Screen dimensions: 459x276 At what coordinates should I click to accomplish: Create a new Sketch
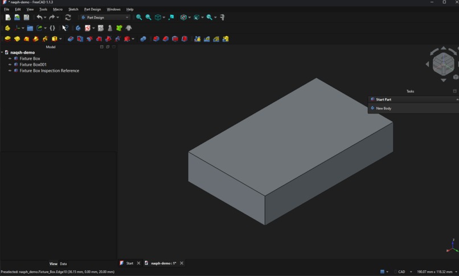(x=88, y=28)
